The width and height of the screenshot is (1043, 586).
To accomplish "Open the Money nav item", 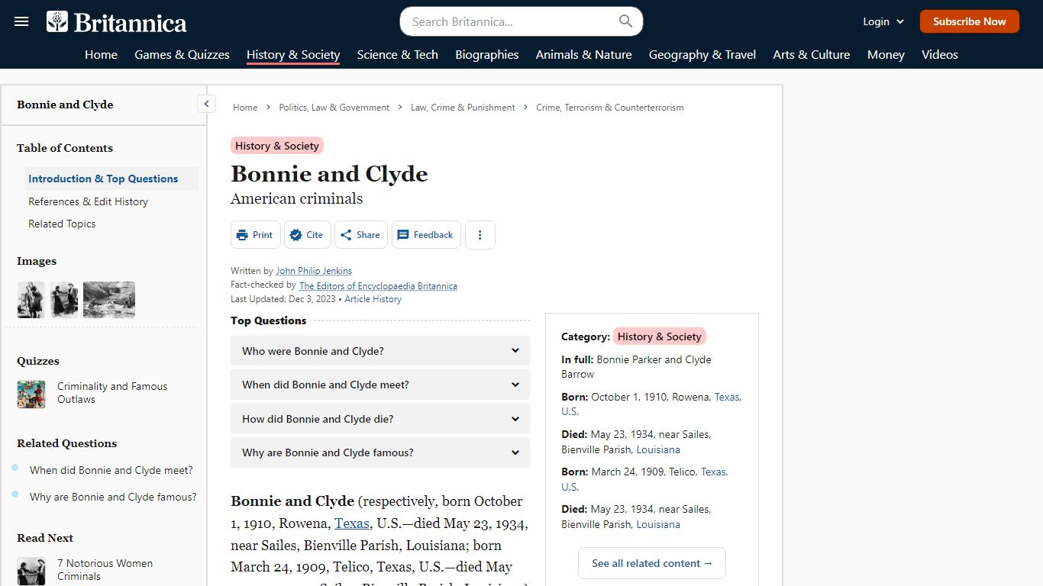I will (886, 54).
